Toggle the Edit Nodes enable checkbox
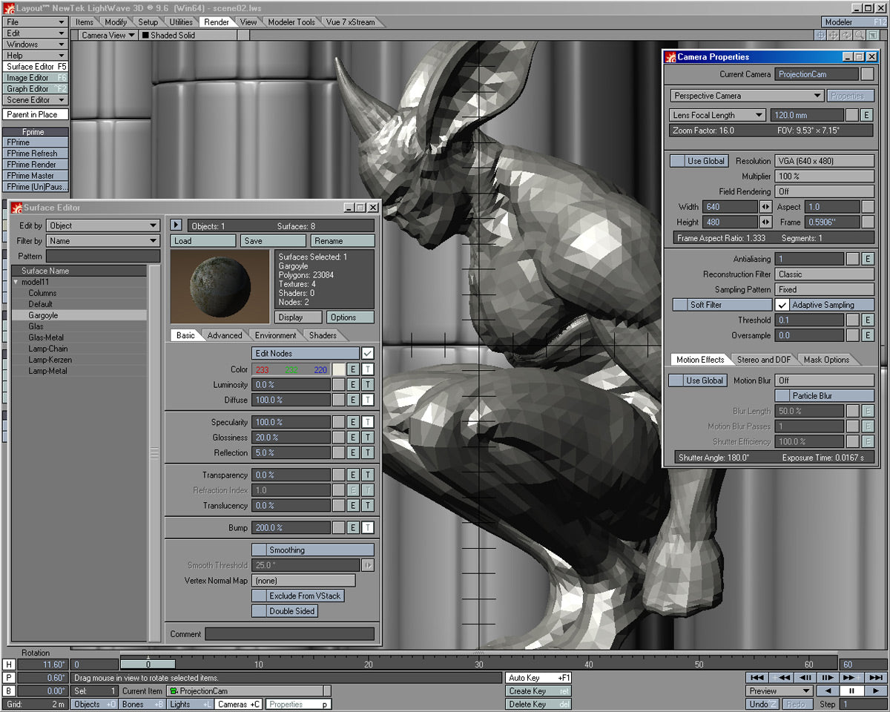Image resolution: width=890 pixels, height=712 pixels. pyautogui.click(x=367, y=354)
